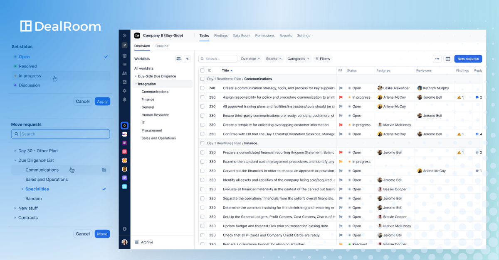Click the New request button

(468, 59)
